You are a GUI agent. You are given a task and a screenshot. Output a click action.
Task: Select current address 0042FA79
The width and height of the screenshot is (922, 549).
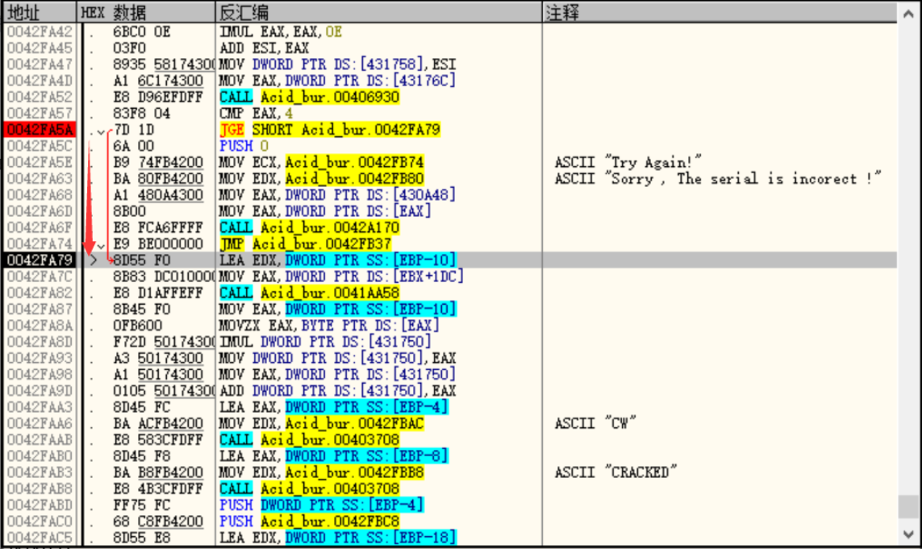(40, 260)
